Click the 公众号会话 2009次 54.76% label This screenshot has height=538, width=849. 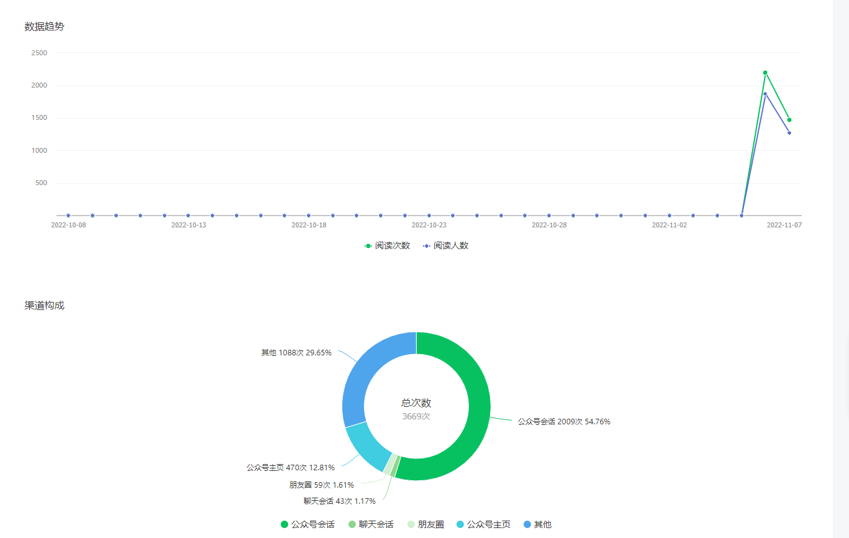click(x=564, y=421)
